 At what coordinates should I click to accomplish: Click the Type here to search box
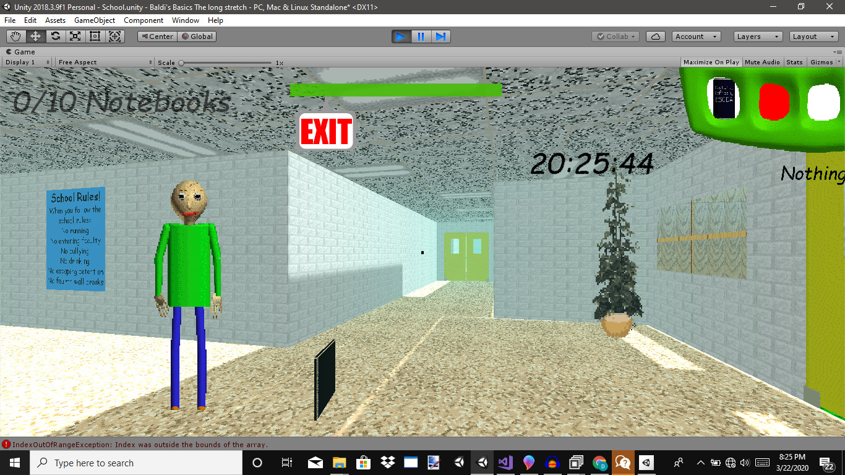coord(135,463)
